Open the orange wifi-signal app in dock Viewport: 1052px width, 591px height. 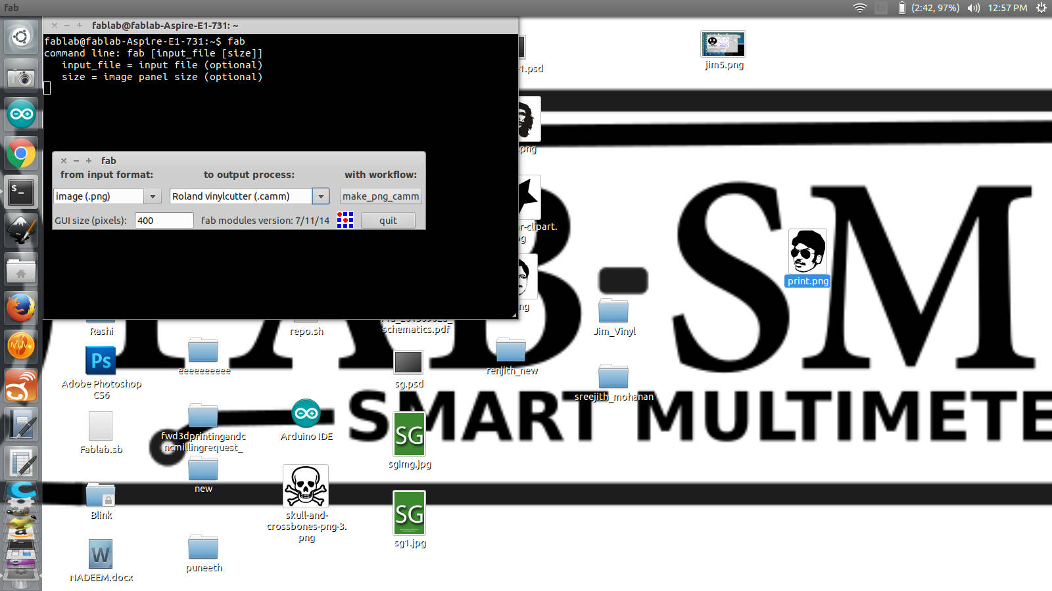pos(21,385)
